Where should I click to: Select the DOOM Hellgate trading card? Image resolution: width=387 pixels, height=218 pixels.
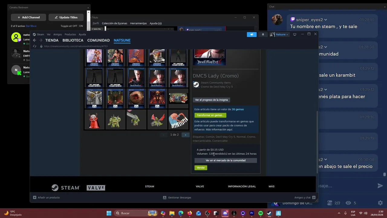pos(115,98)
